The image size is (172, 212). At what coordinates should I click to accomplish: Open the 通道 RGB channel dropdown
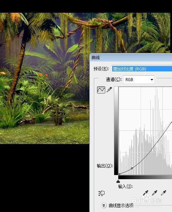tap(139, 80)
